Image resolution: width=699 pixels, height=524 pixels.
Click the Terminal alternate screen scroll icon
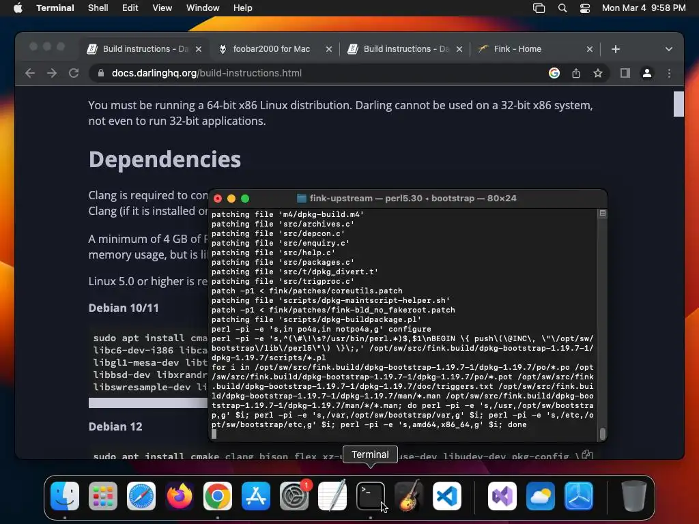pyautogui.click(x=603, y=214)
